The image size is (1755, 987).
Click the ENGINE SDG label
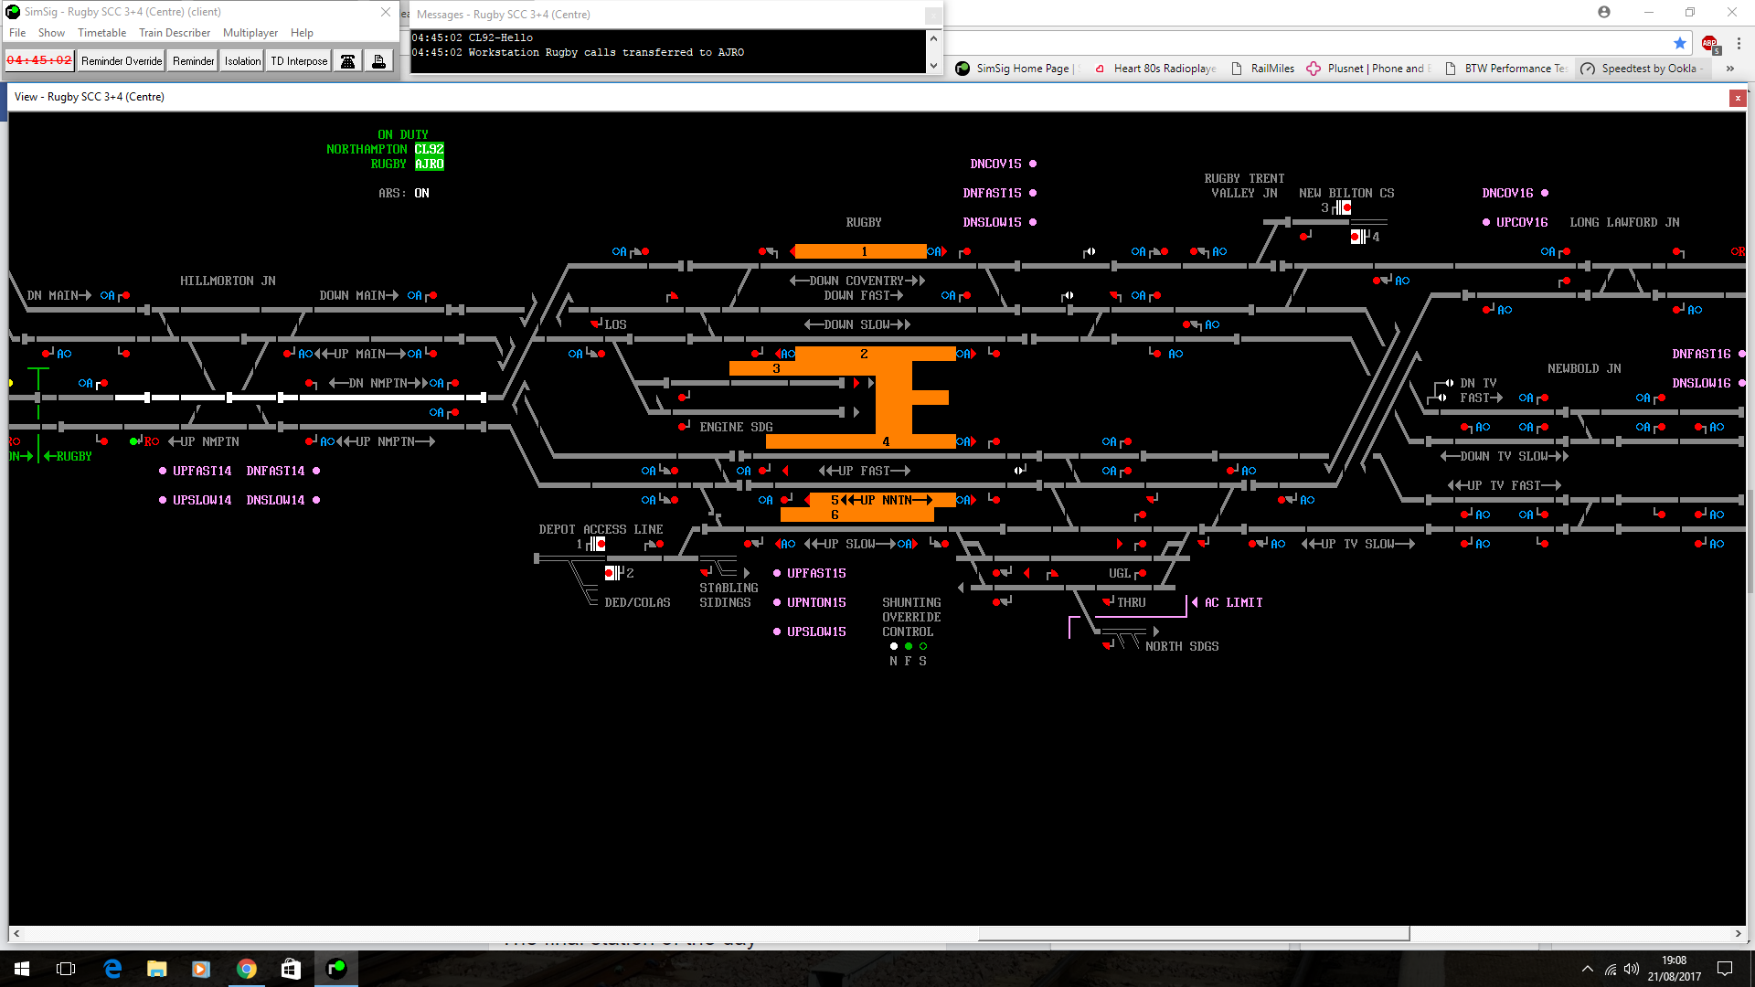coord(736,427)
